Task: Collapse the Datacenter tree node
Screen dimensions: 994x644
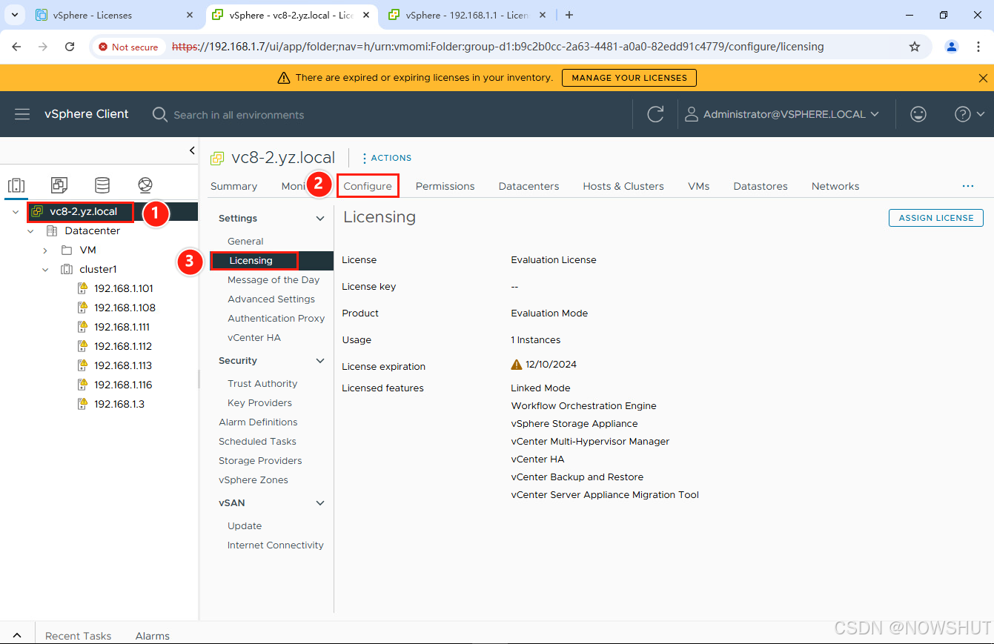Action: click(x=30, y=231)
